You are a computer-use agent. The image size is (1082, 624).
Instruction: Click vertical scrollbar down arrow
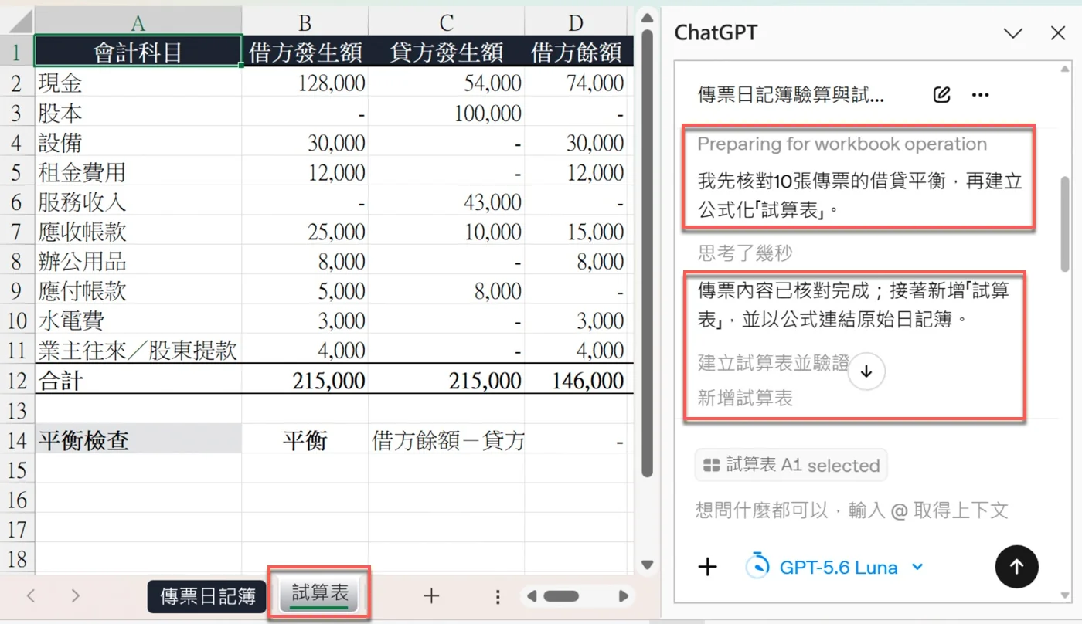click(648, 565)
